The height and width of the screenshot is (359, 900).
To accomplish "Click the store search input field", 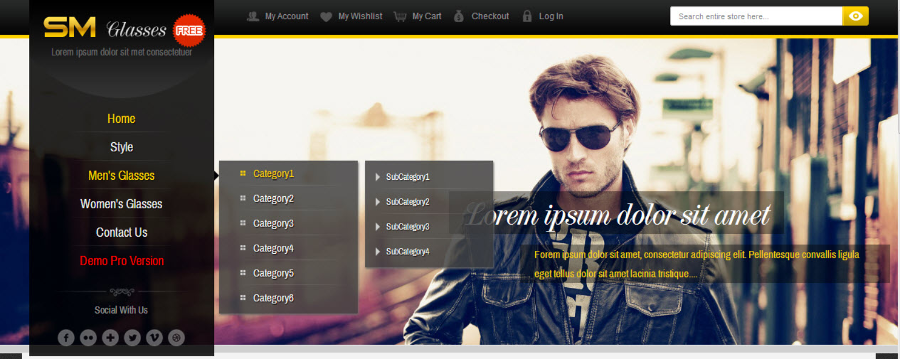I will point(755,16).
